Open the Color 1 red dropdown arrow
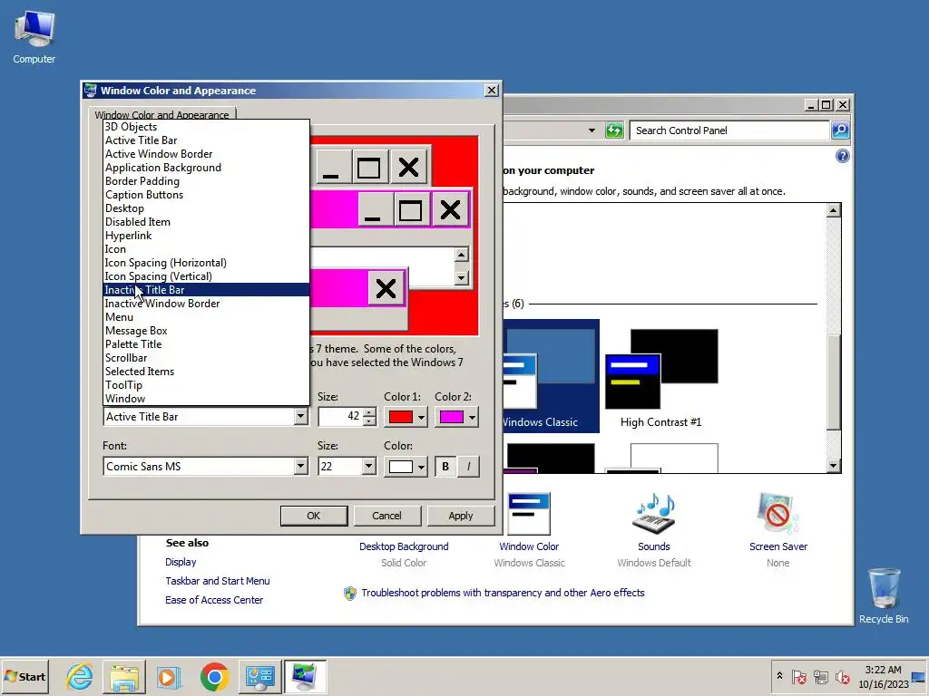 coord(421,417)
